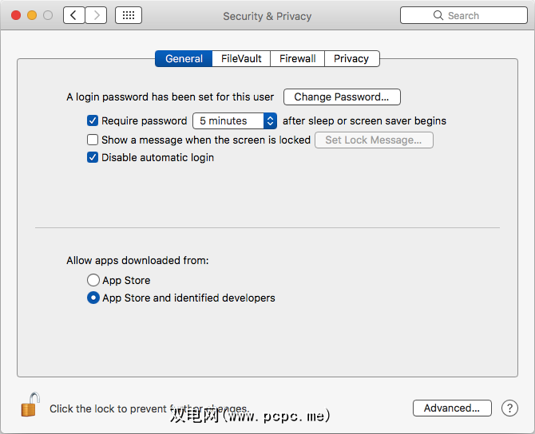Show all preferences grid icon

point(129,15)
